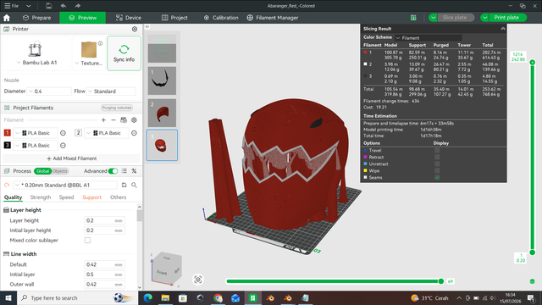Click Add Mixed Filament button
Screen dimensions: 542x305
[71, 158]
